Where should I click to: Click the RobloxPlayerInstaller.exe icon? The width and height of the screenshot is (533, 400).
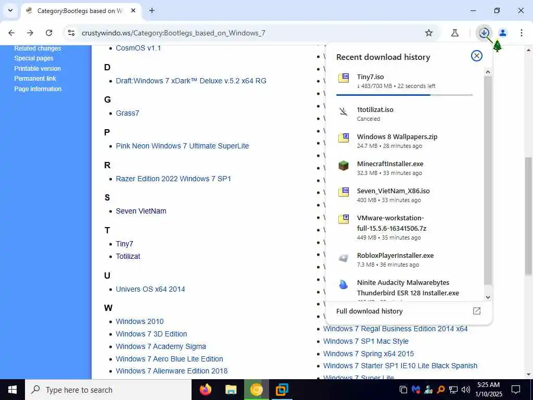click(x=344, y=258)
